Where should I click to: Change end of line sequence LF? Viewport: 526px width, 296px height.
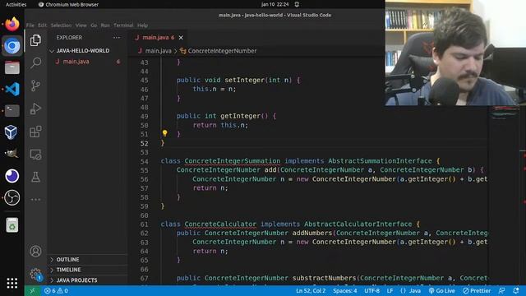pyautogui.click(x=390, y=290)
